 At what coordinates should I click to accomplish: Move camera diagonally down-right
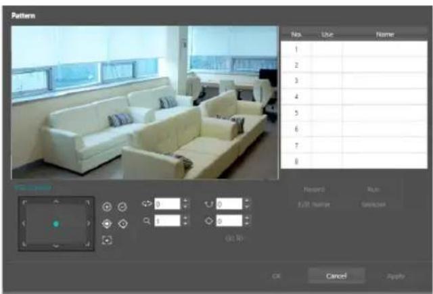[87, 244]
